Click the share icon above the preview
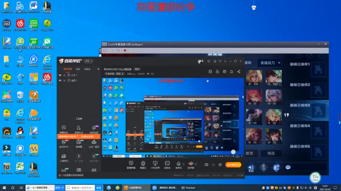Image resolution: width=341 pixels, height=191 pixels. point(239,72)
